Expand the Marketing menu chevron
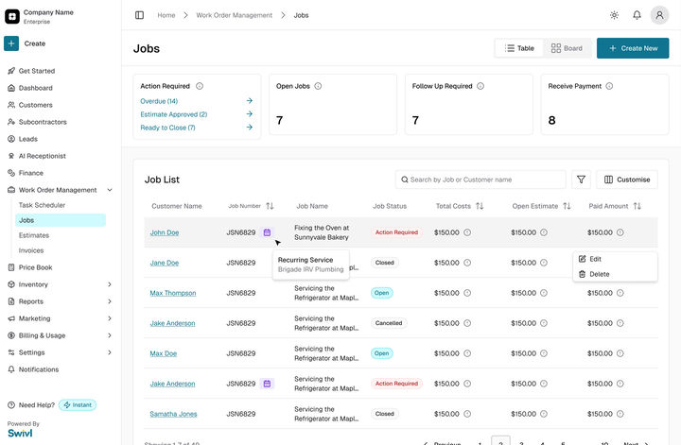 [110, 318]
